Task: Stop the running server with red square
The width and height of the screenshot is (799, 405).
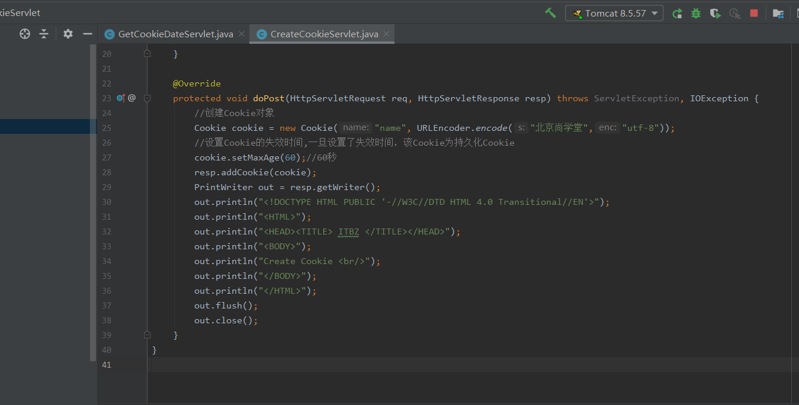Action: tap(754, 13)
